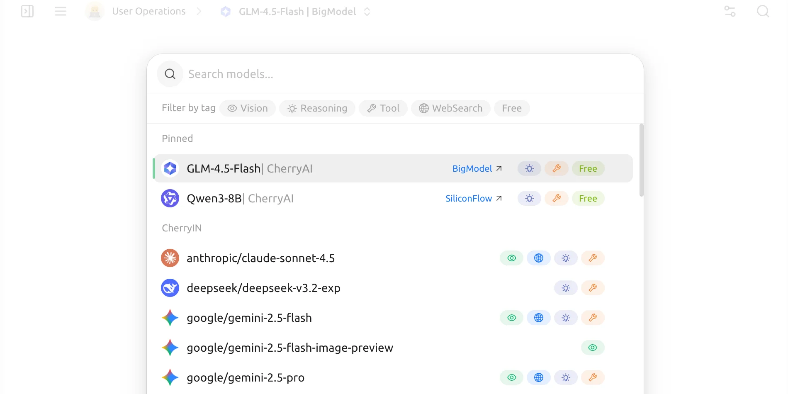Open the User Operations breadcrumb
Image resolution: width=788 pixels, height=394 pixels.
149,11
